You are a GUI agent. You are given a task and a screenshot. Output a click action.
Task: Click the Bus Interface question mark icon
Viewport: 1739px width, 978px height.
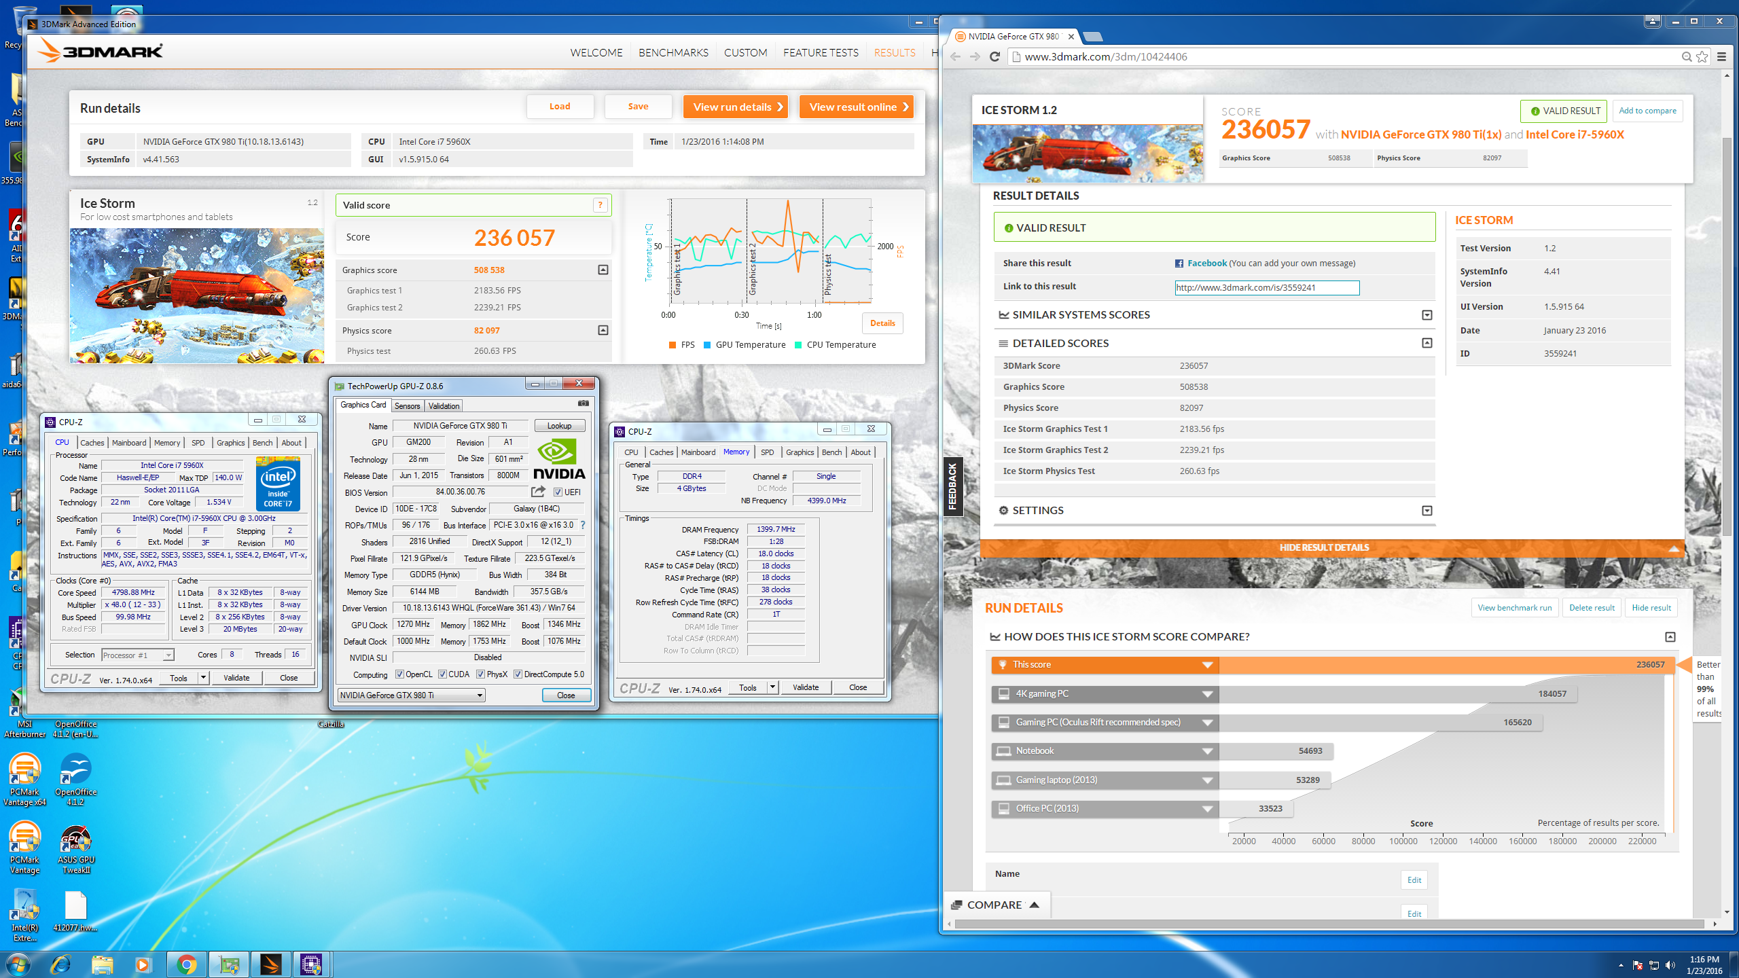coord(582,525)
